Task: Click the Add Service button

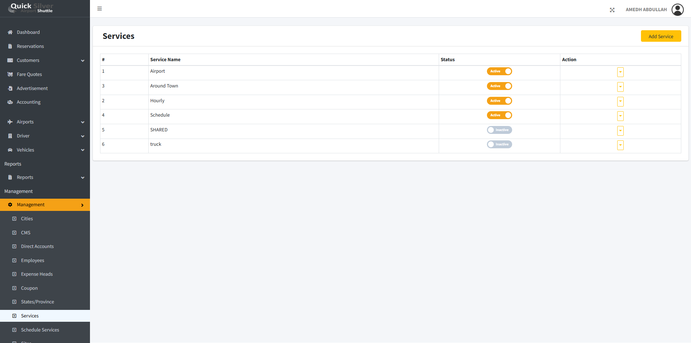Action: coord(660,36)
